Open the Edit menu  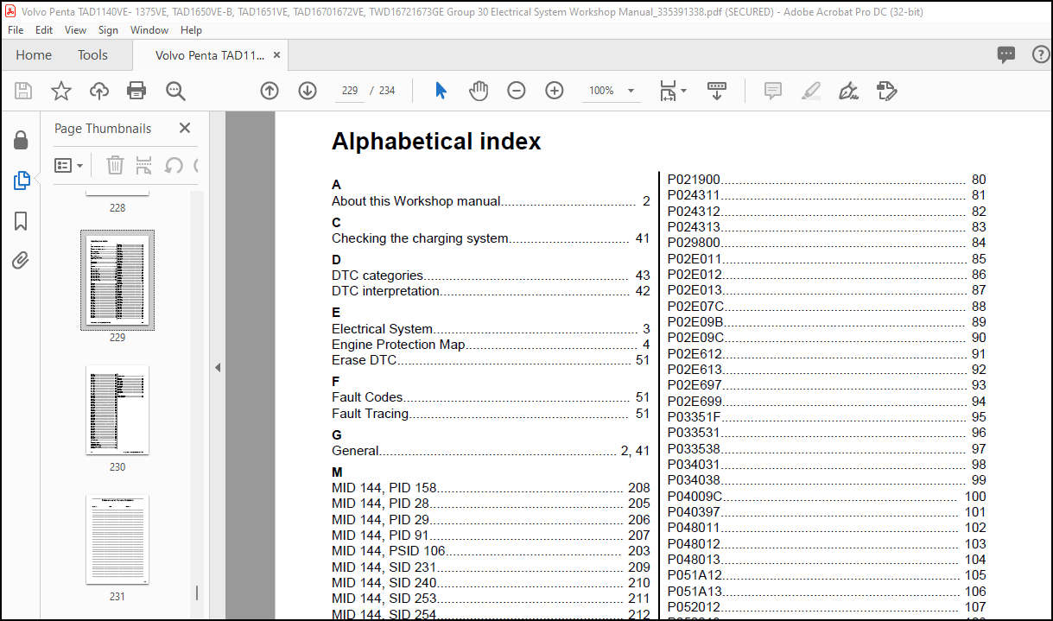(44, 29)
